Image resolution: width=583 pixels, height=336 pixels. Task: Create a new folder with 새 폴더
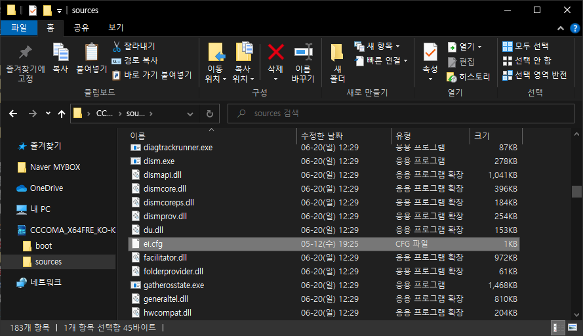(x=337, y=62)
